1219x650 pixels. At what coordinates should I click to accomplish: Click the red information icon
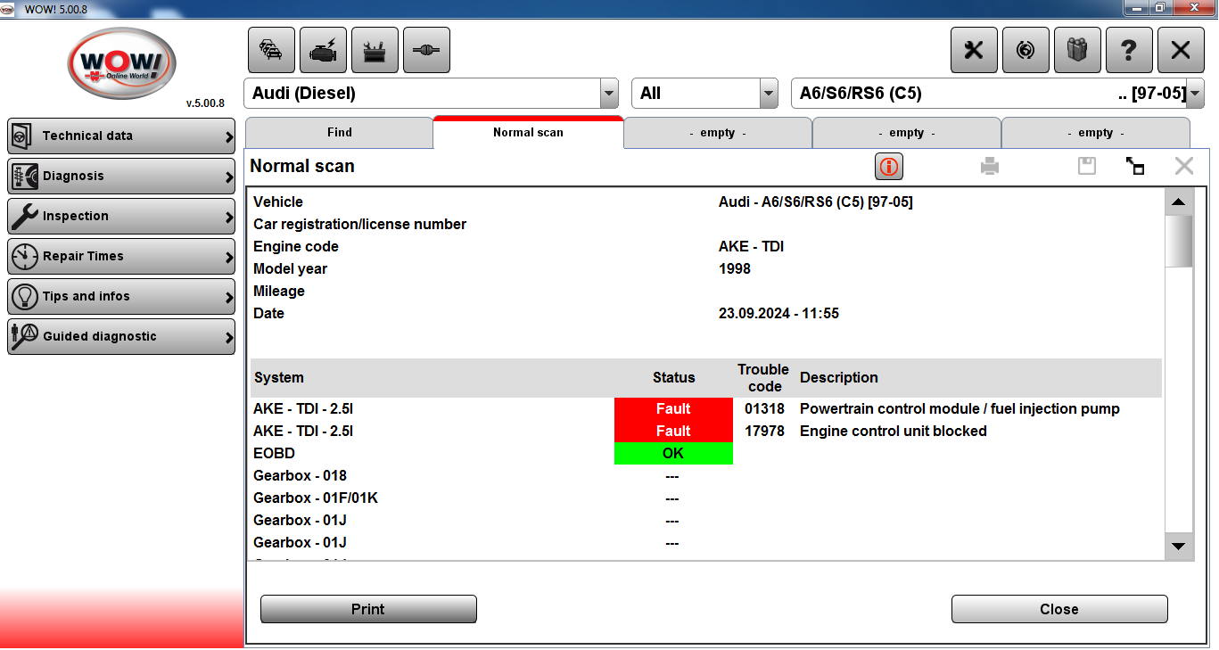889,166
